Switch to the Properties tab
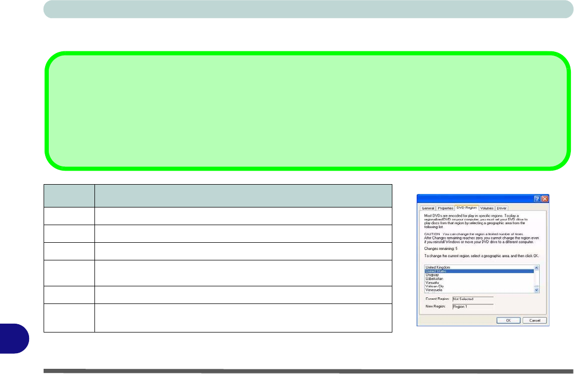This screenshot has height=374, width=574. (445, 208)
